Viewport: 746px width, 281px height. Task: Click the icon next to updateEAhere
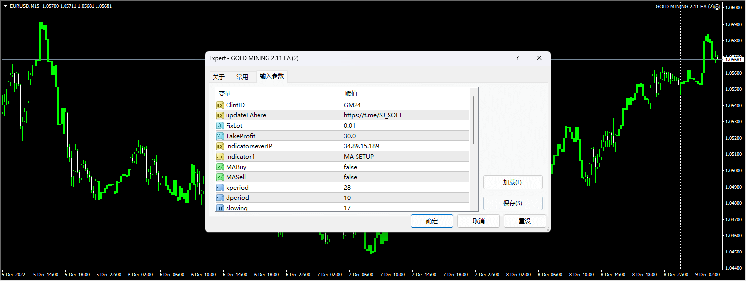[x=220, y=115]
